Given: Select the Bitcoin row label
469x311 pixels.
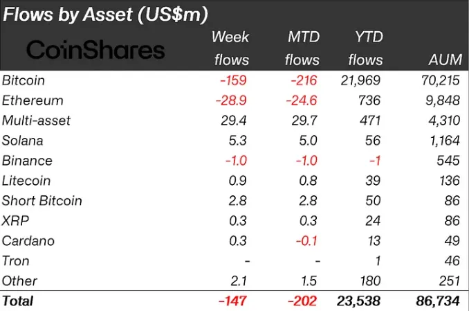Looking at the screenshot, I should click(24, 80).
